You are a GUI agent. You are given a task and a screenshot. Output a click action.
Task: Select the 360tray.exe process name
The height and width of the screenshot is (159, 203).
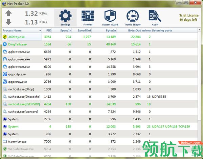pyautogui.click(x=17, y=37)
